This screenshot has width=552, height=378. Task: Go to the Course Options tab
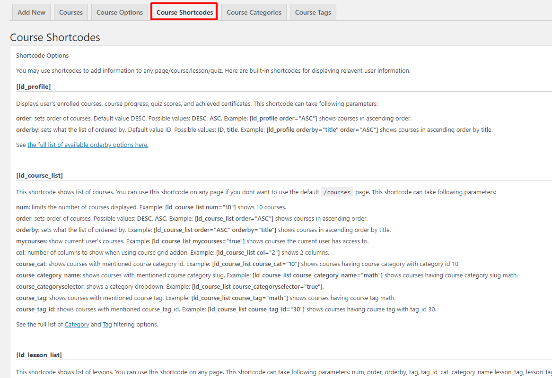pyautogui.click(x=120, y=12)
